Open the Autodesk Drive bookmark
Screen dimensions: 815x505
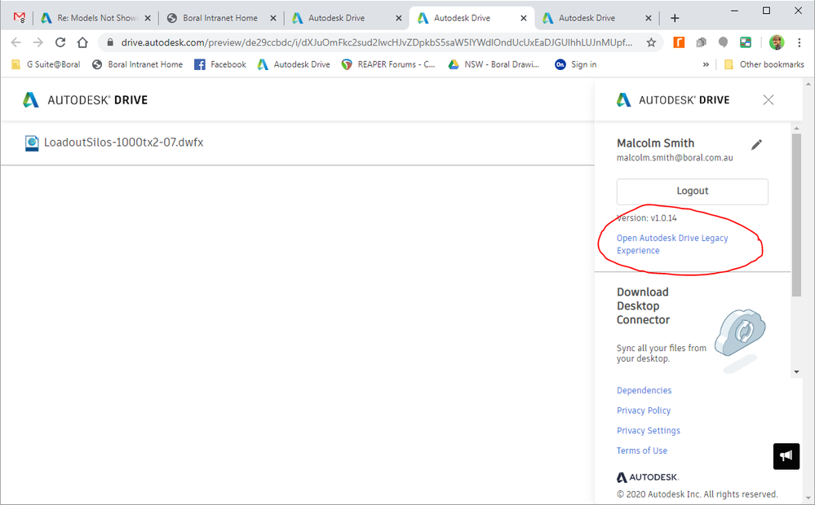(294, 64)
